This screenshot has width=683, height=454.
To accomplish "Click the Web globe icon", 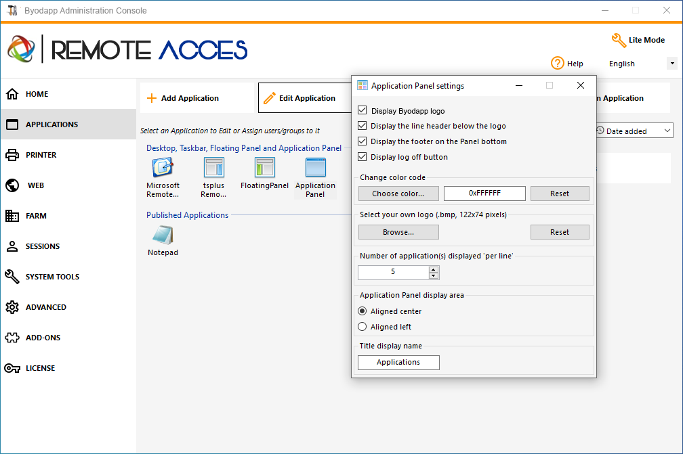I will 12,185.
